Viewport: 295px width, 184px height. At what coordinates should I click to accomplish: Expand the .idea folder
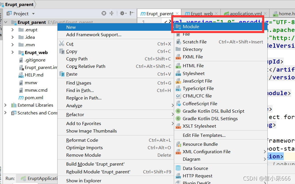click(x=13, y=37)
